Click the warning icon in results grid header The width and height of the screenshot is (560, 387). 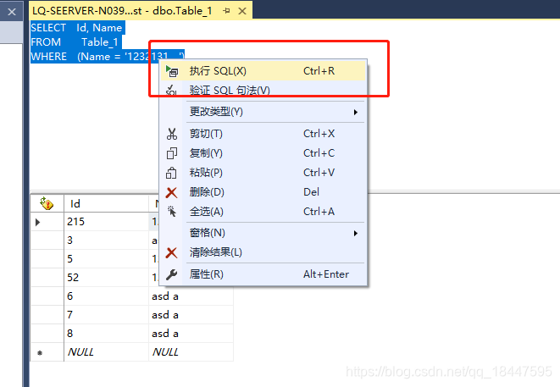pos(47,203)
